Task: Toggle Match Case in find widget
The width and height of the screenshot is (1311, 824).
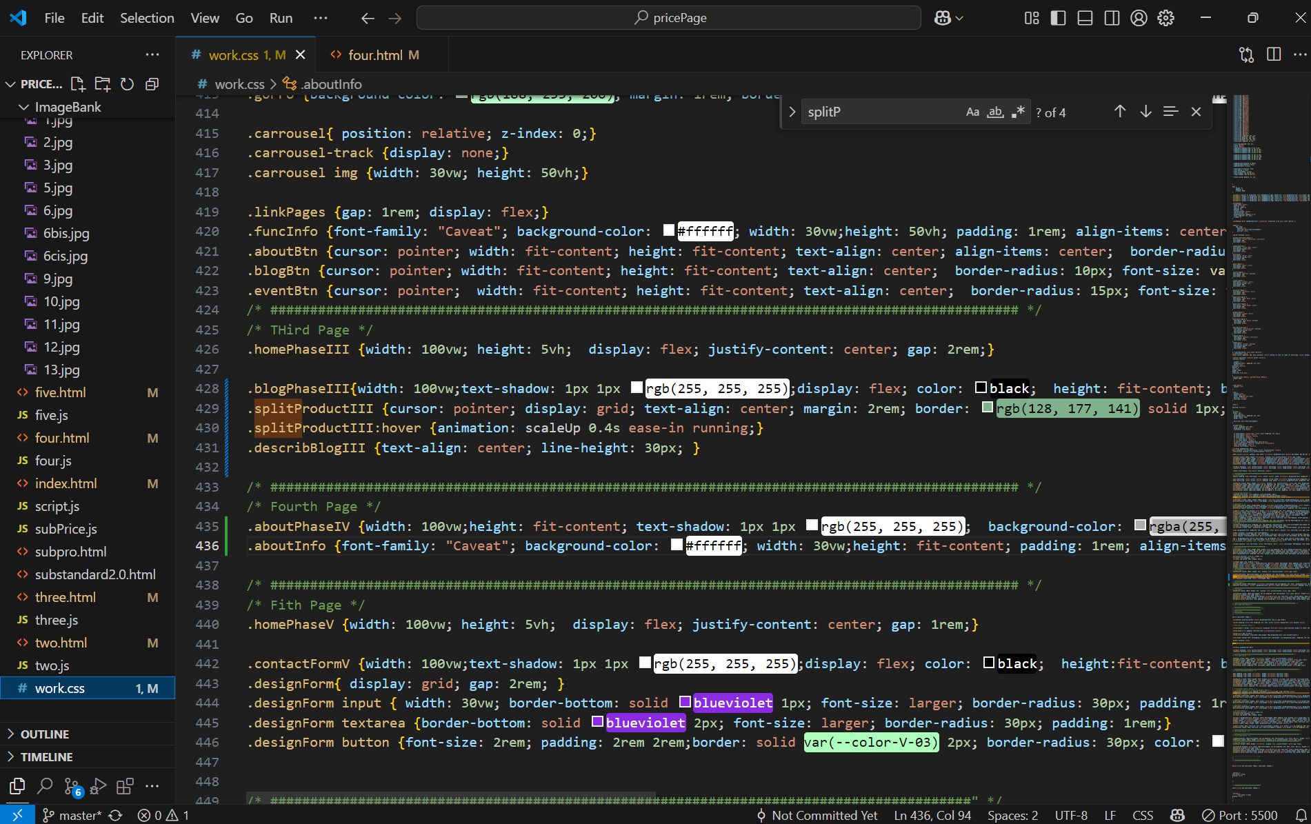Action: coord(972,112)
